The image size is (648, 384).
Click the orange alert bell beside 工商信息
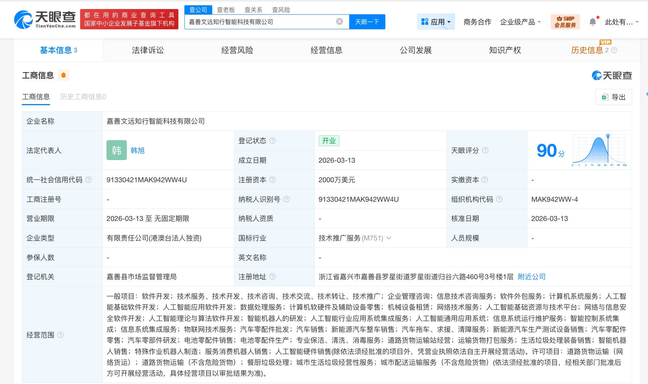pyautogui.click(x=64, y=75)
